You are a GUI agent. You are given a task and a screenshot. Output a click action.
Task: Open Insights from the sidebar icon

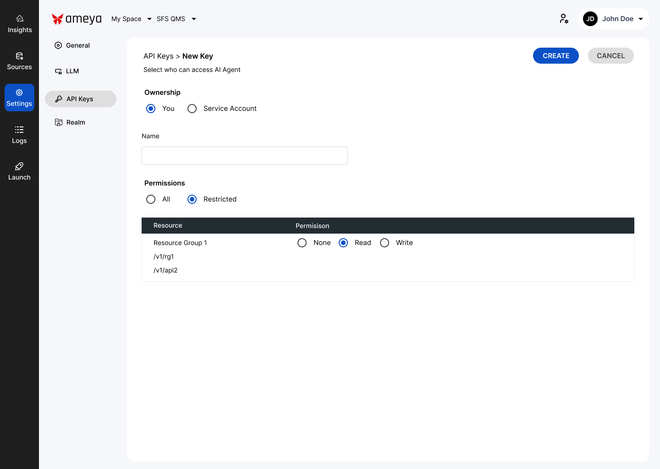pos(20,19)
